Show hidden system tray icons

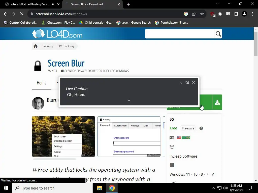coord(213,188)
